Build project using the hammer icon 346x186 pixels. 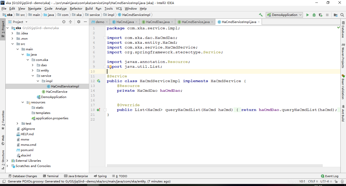coord(261,15)
